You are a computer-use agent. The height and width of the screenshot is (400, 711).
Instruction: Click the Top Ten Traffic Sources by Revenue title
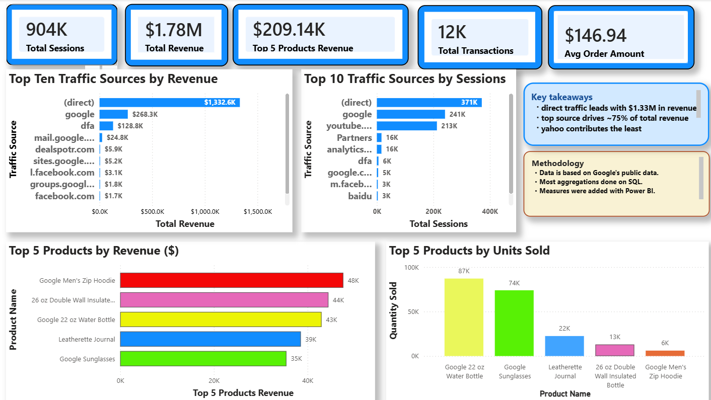tap(113, 79)
